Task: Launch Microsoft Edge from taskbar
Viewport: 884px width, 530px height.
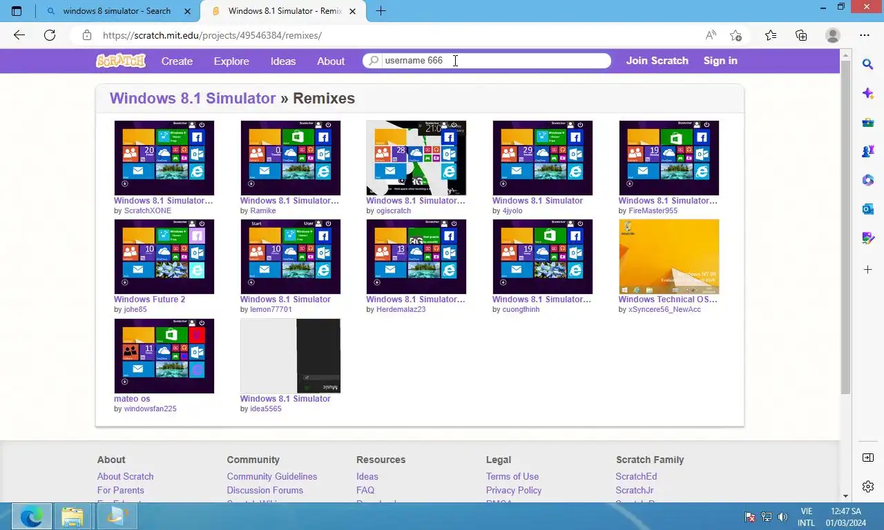Action: point(31,516)
